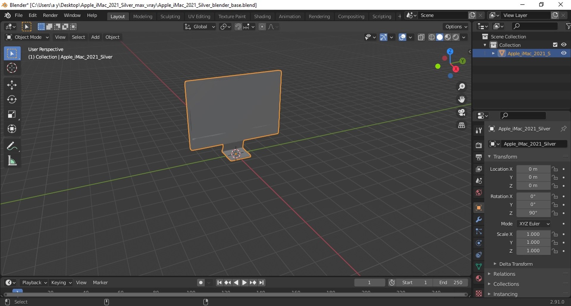Select the Move tool in the toolbar

pyautogui.click(x=12, y=85)
